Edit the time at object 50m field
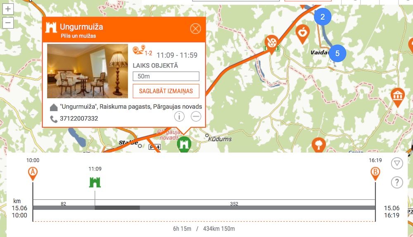413x237 pixels. tap(166, 76)
